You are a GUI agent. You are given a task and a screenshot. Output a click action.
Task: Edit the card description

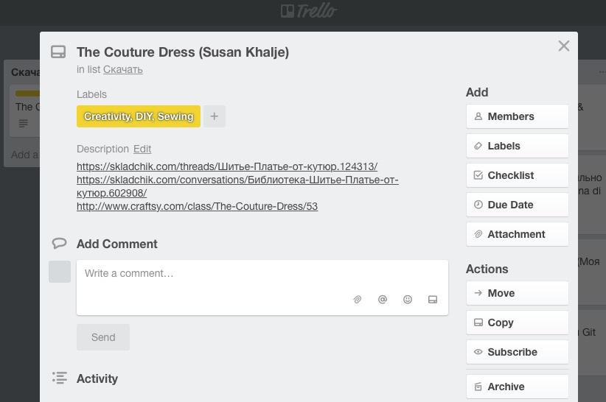(142, 149)
